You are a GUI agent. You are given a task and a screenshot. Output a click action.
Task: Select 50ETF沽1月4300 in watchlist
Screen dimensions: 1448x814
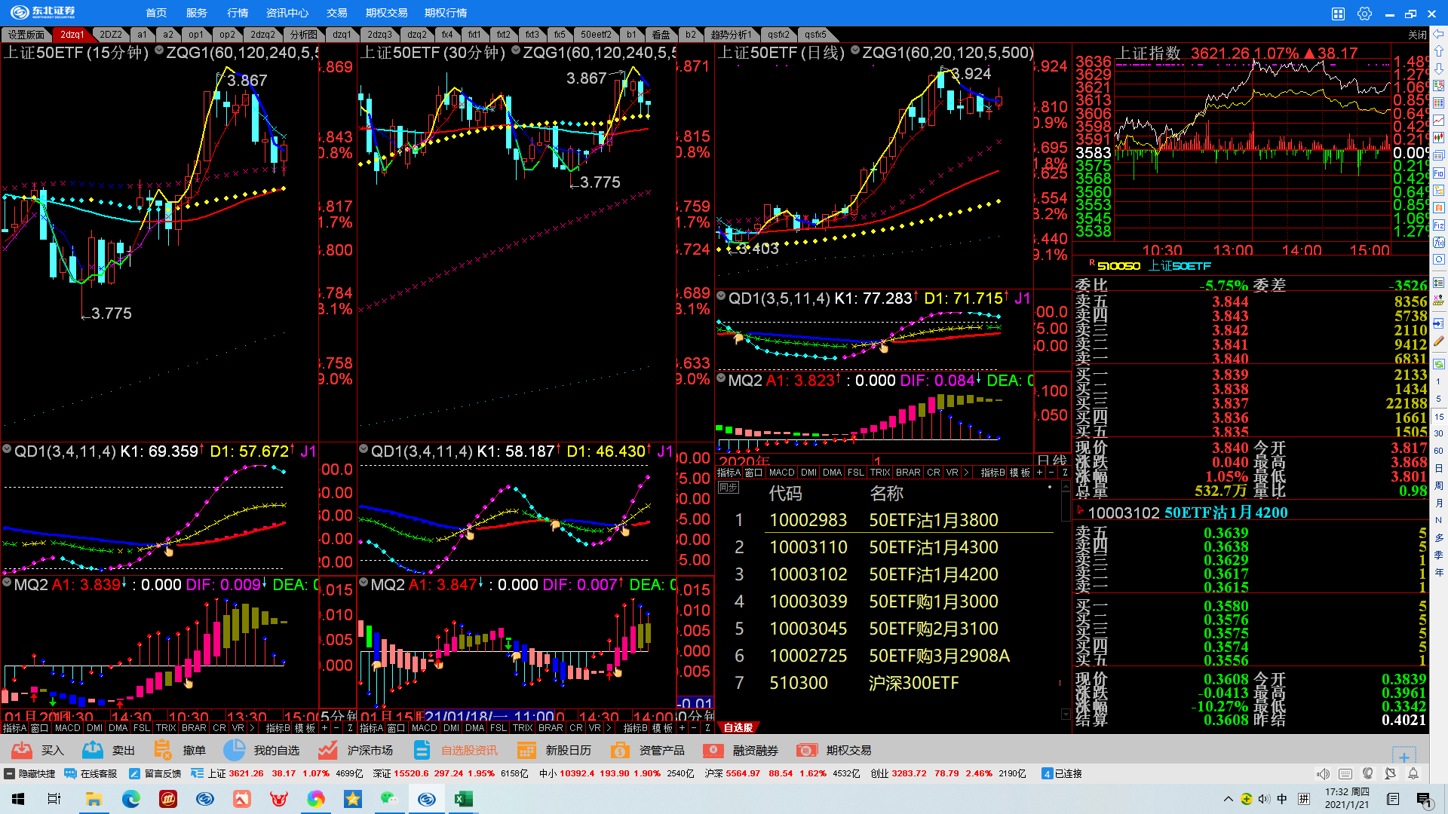point(933,547)
